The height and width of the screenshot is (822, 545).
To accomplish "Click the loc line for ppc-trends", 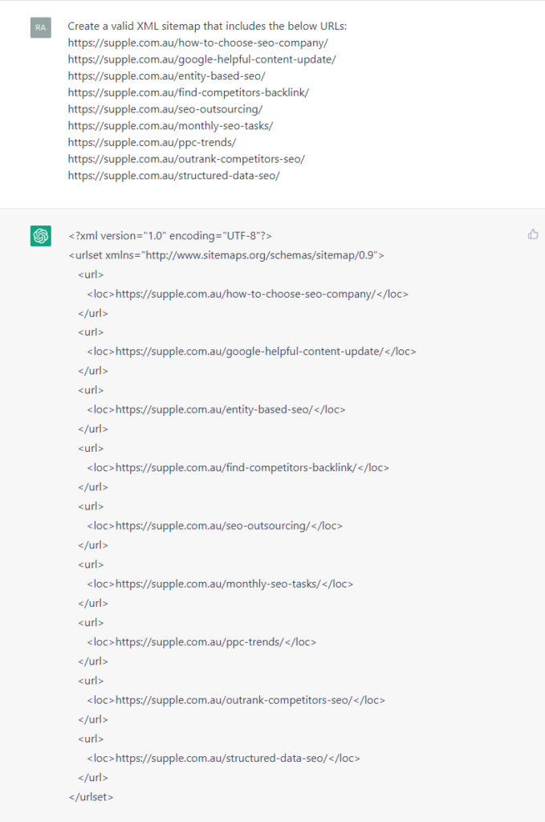I will coord(201,642).
